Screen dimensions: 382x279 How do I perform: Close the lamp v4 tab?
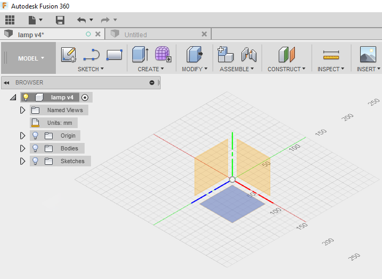(x=98, y=34)
